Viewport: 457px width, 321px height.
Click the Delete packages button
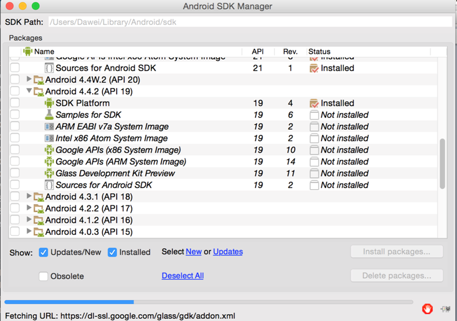point(397,275)
